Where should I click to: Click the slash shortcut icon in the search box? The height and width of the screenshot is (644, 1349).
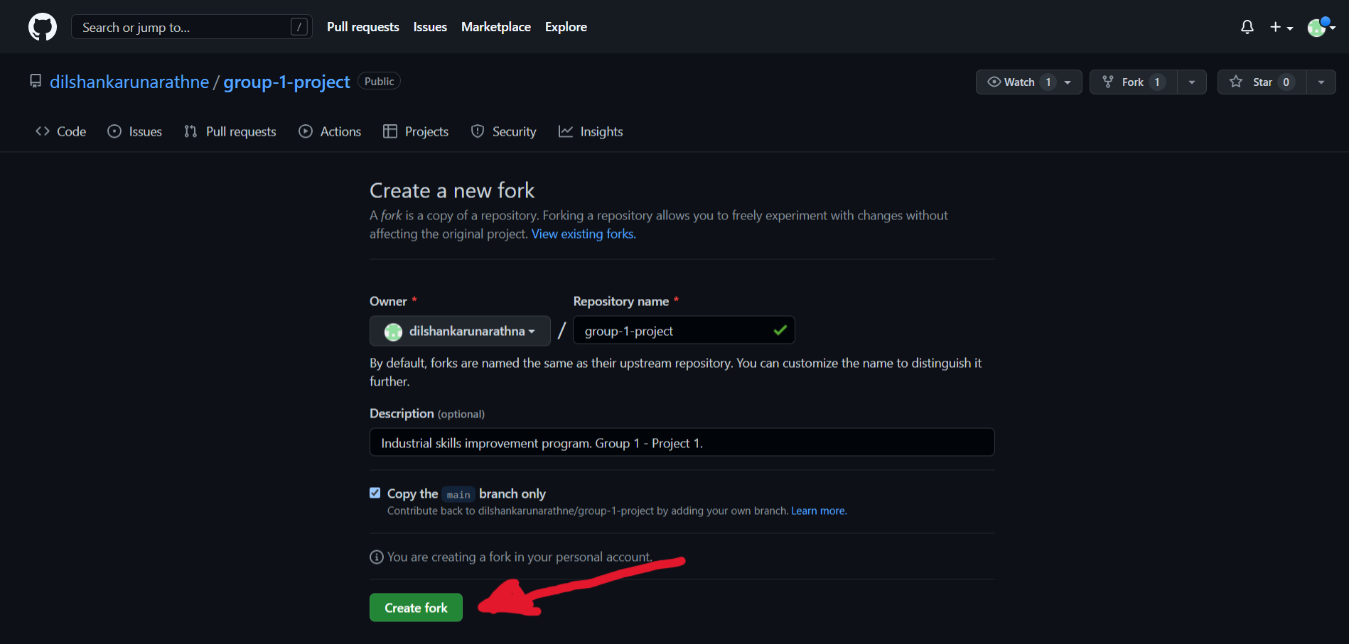click(299, 27)
